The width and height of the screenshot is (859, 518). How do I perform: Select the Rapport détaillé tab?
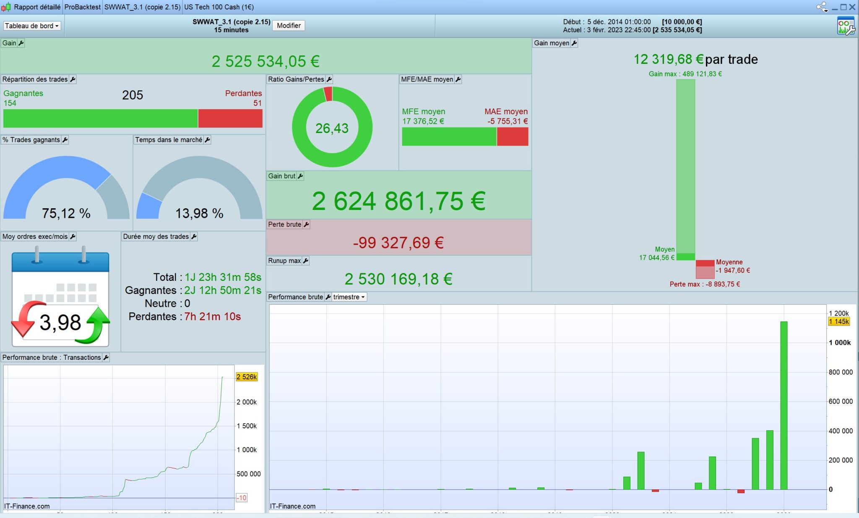37,7
